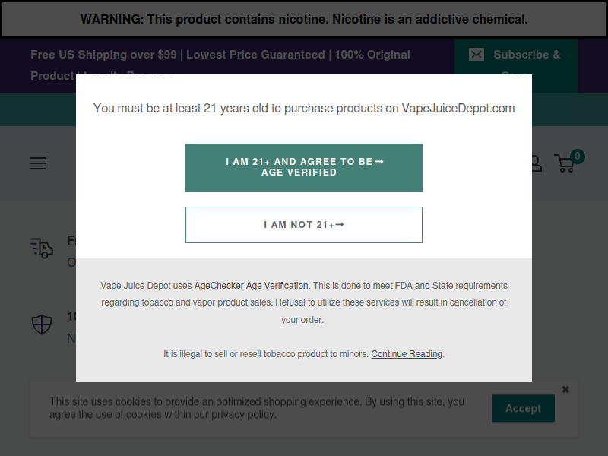
Task: Click the fast shipping truck icon
Action: point(42,249)
